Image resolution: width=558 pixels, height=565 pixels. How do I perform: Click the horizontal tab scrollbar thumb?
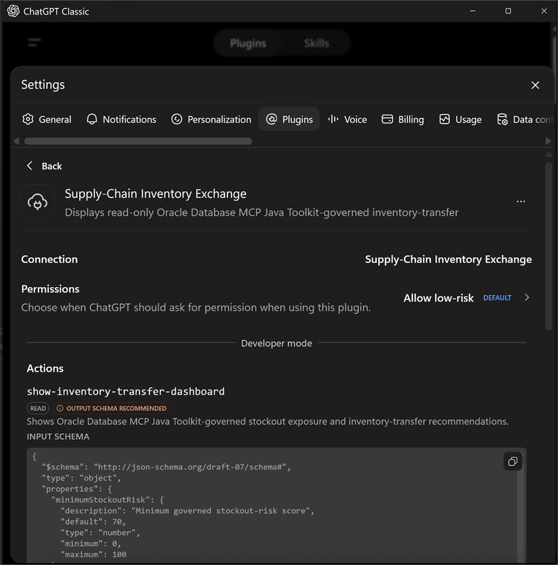click(138, 141)
